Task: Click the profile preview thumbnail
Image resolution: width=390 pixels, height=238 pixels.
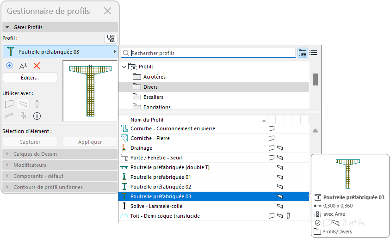Action: [x=90, y=91]
